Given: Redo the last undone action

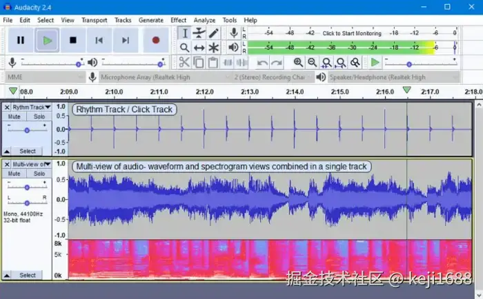Looking at the screenshot, I should coord(277,63).
